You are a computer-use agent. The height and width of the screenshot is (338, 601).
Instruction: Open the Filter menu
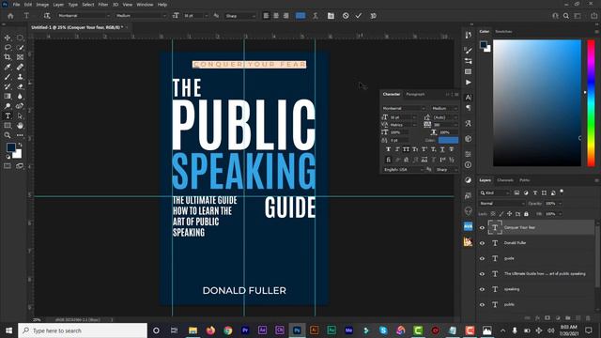(x=103, y=5)
